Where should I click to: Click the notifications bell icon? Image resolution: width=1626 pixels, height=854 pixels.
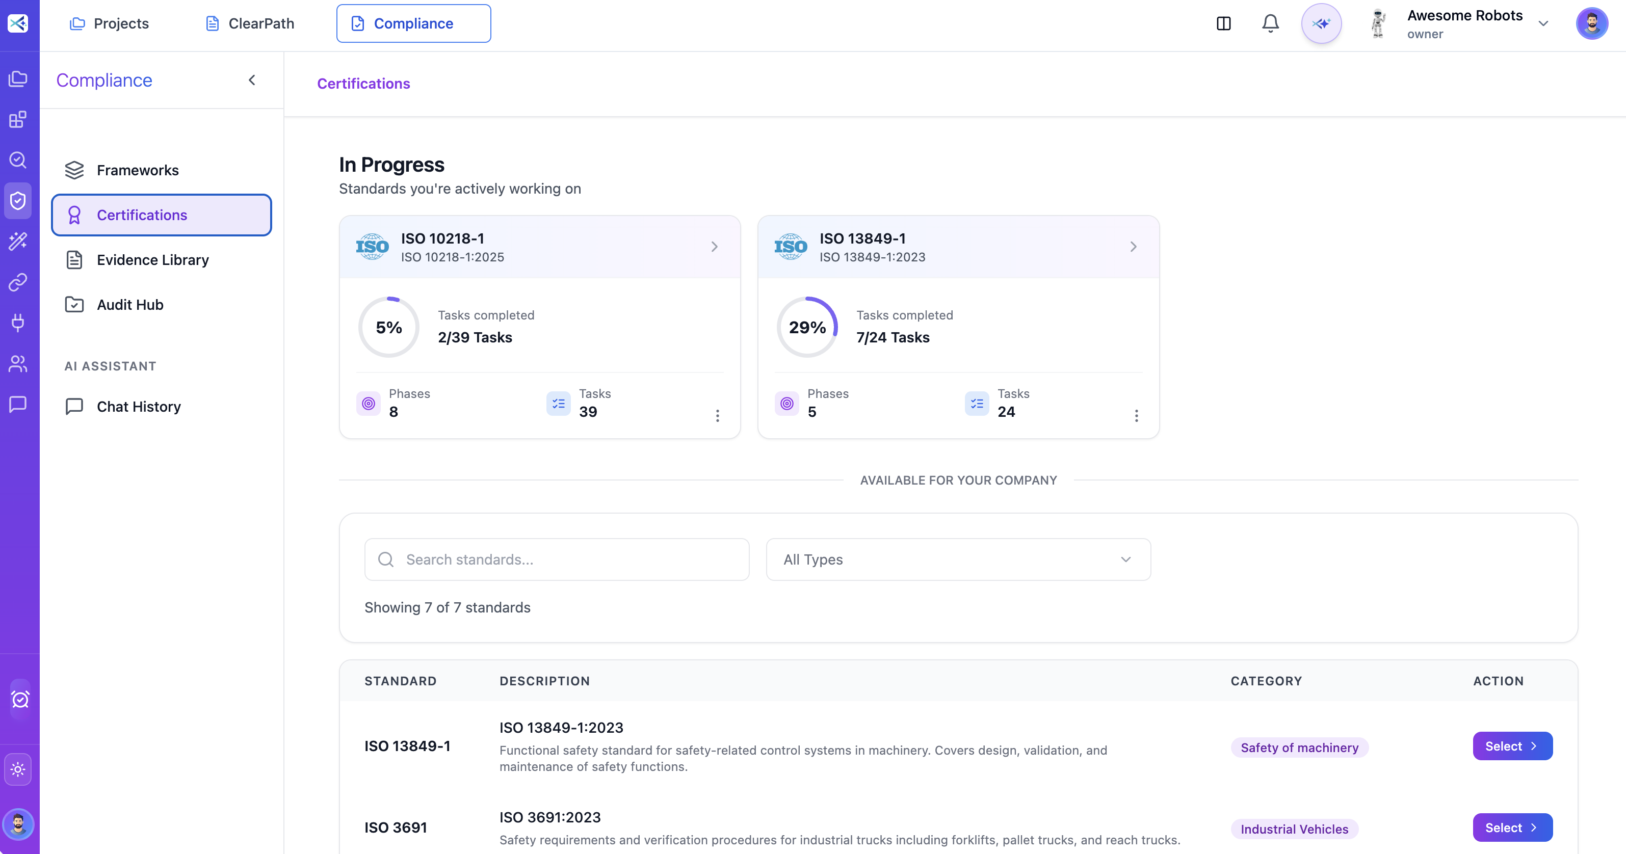(1270, 23)
